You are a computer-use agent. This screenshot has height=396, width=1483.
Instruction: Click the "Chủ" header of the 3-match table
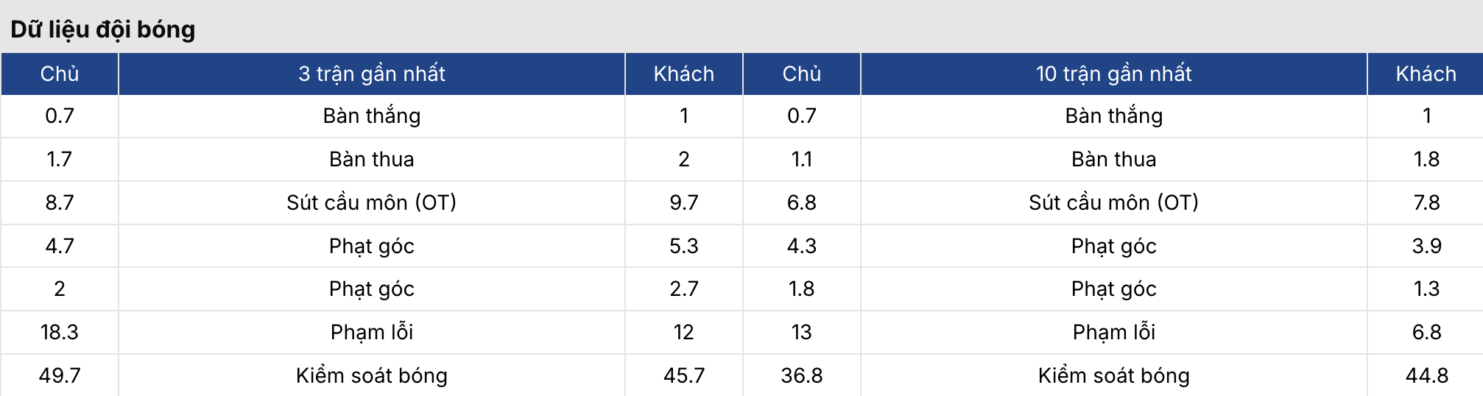click(60, 74)
